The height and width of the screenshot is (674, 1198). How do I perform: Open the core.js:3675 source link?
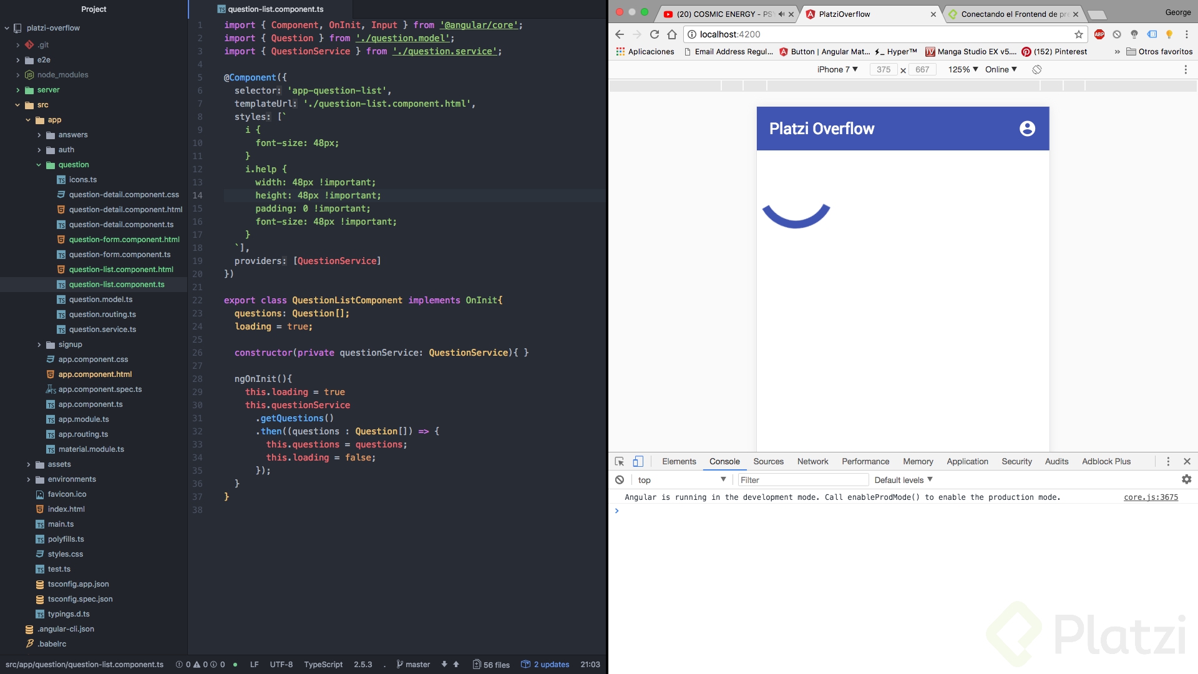[1151, 497]
